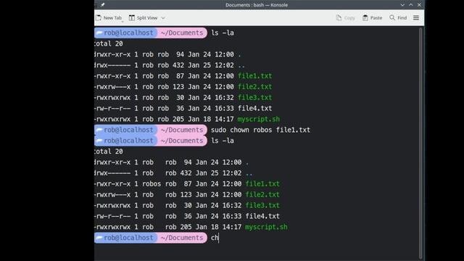Open Find search in the terminal

(398, 17)
